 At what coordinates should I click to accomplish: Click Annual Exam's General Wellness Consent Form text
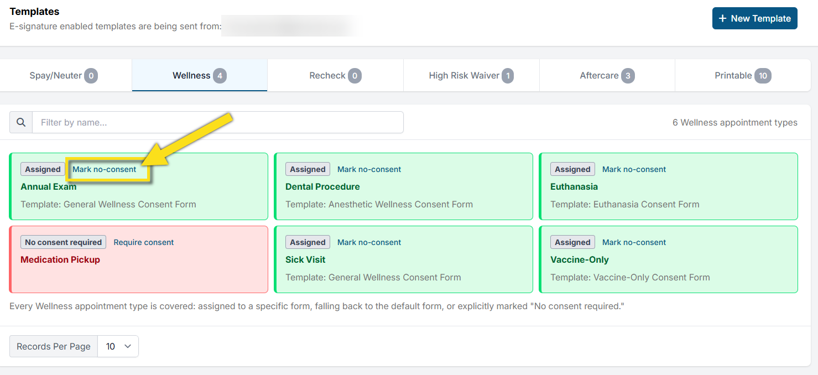coord(130,204)
